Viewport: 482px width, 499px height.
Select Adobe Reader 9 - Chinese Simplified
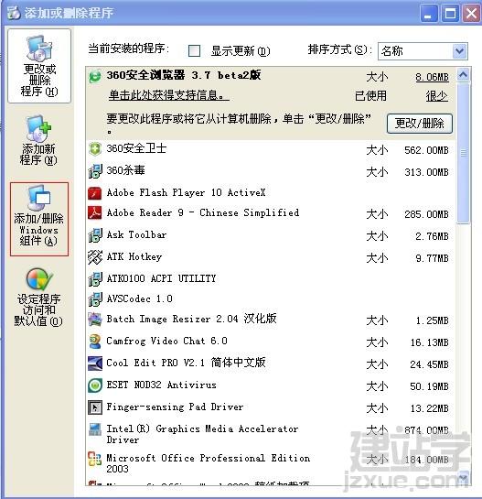(x=203, y=212)
